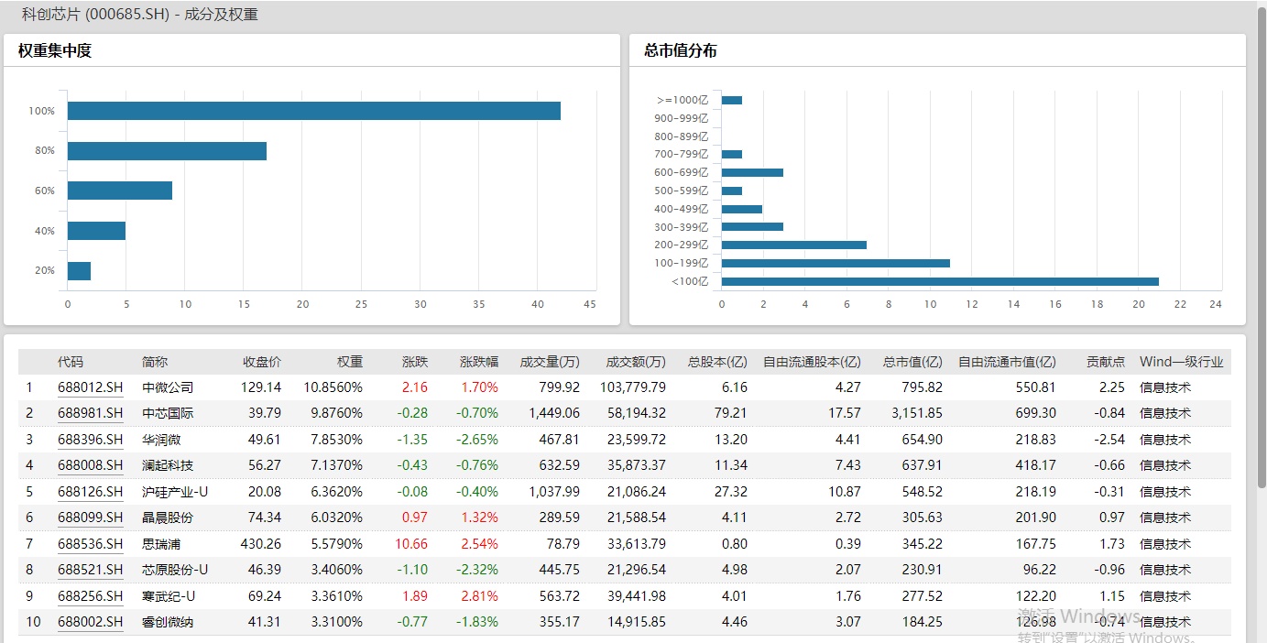Viewport: 1267px width, 643px height.
Task: Click the 688396.SH code for 华润微
Action: (x=90, y=440)
